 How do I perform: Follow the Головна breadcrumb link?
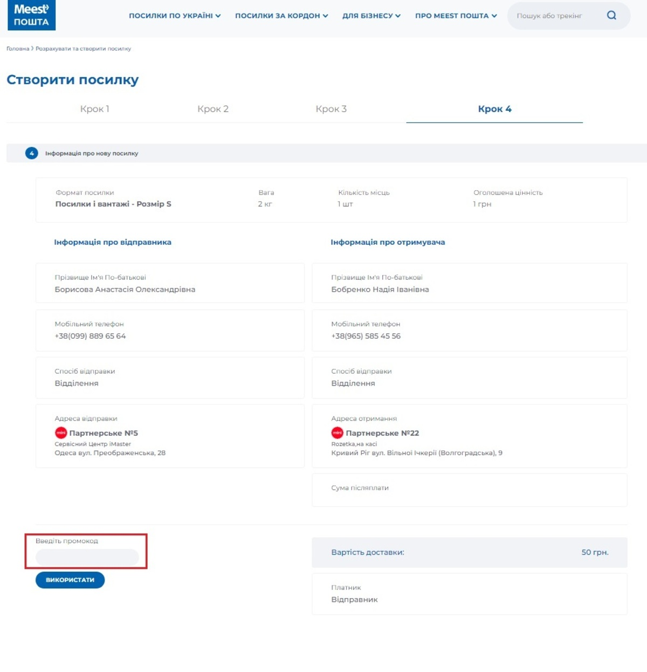[x=18, y=49]
